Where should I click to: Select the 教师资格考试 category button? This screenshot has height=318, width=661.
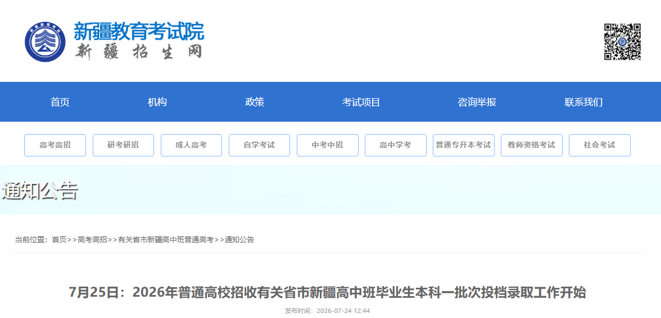click(532, 145)
